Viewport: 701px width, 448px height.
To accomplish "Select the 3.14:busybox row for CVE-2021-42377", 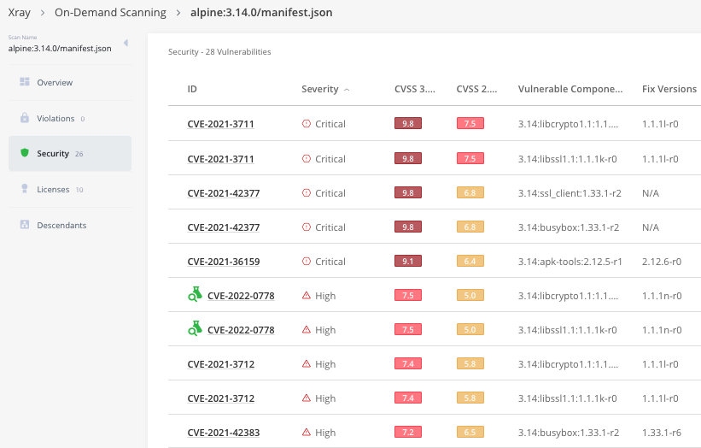I will tap(568, 227).
